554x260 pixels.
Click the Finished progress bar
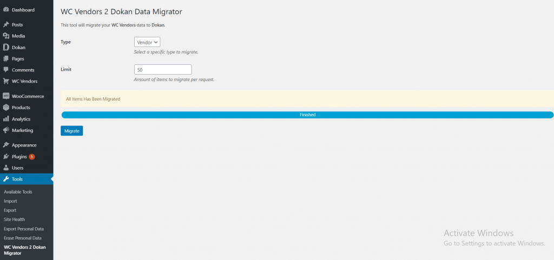(x=307, y=115)
